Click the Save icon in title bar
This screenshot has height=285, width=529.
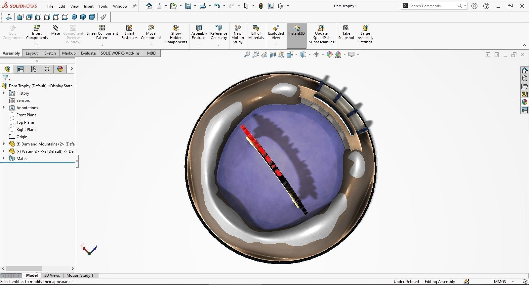(x=188, y=6)
